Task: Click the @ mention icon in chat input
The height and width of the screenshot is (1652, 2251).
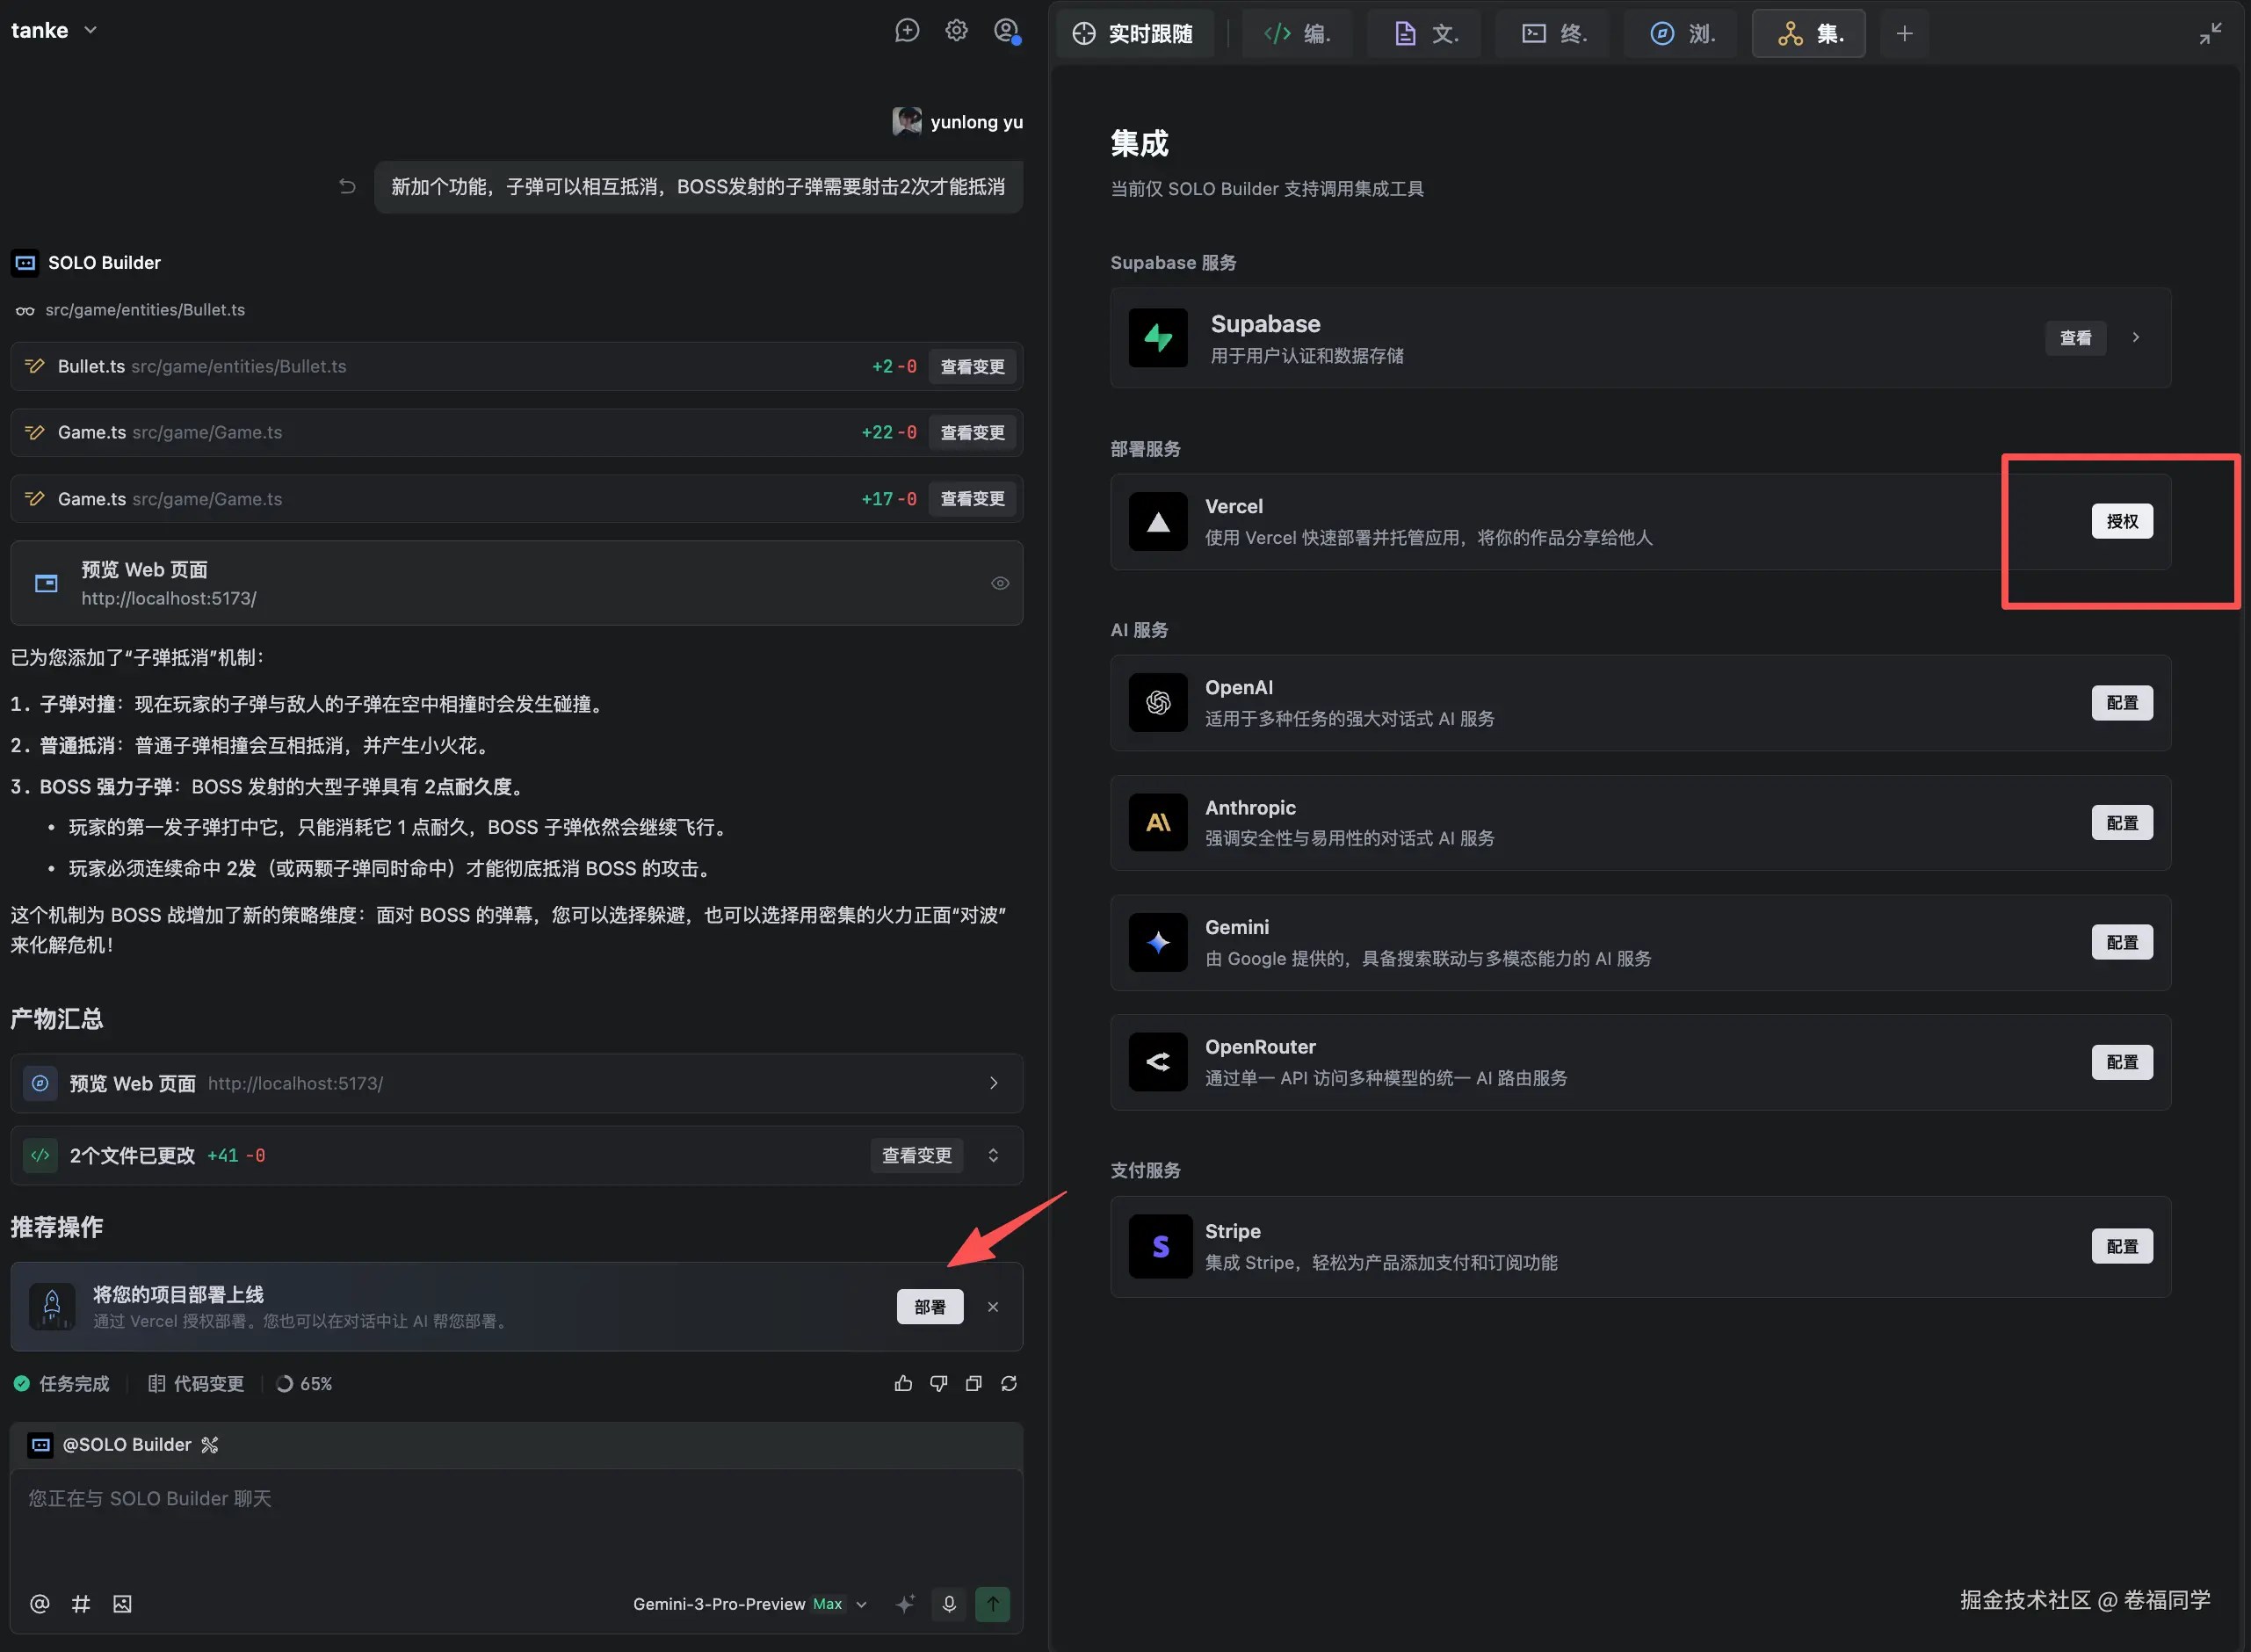Action: [40, 1604]
